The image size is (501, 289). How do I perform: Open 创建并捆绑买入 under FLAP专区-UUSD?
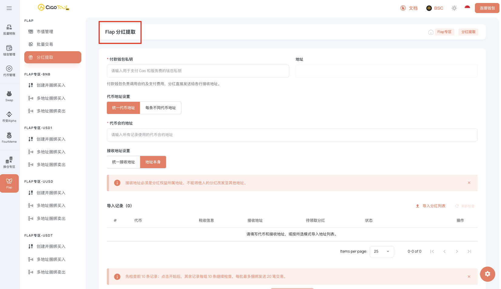pyautogui.click(x=53, y=193)
